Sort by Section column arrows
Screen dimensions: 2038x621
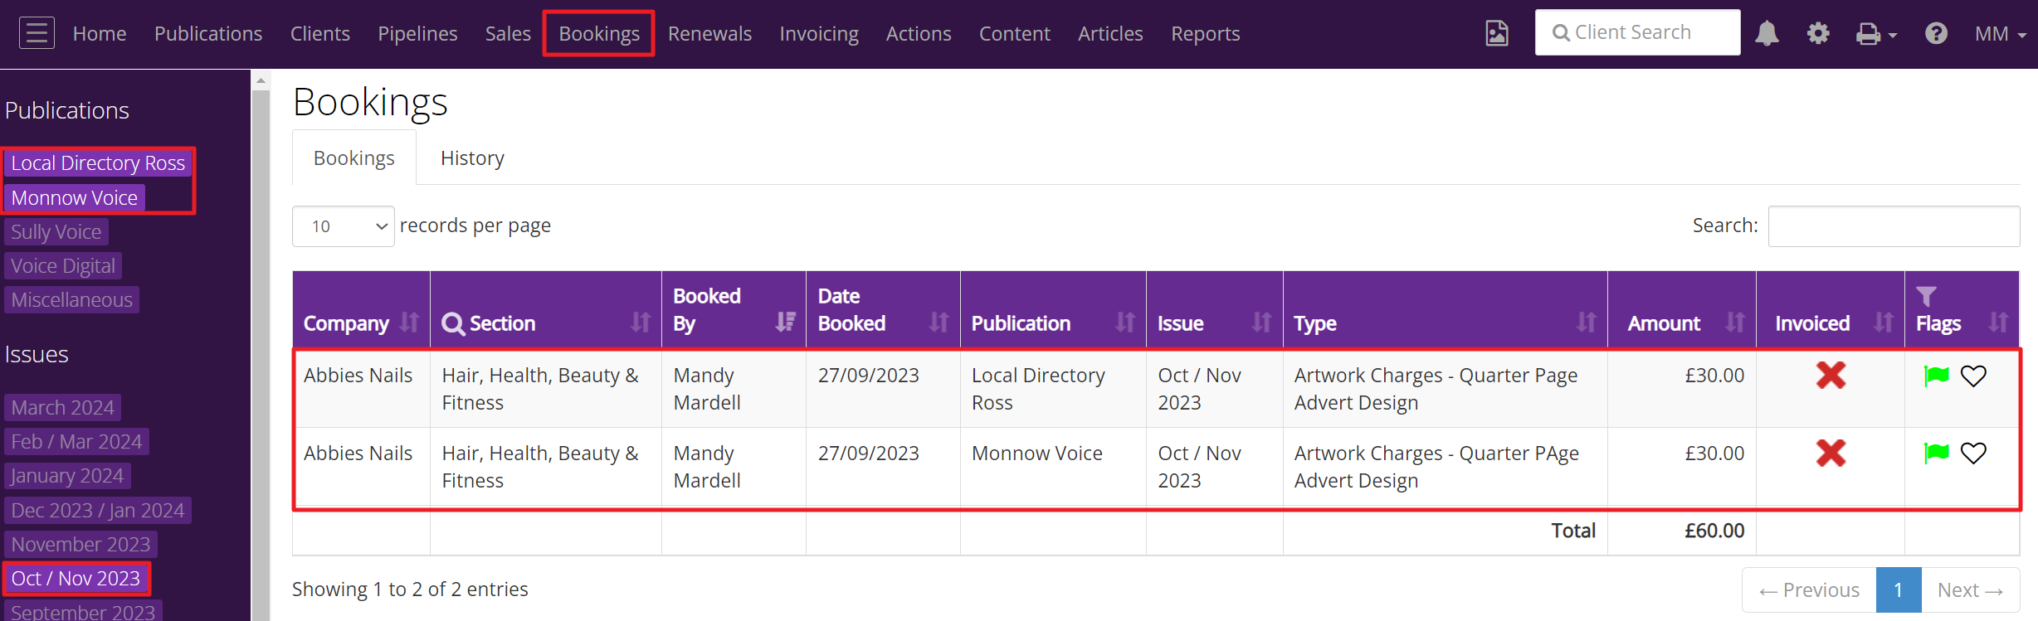(640, 323)
